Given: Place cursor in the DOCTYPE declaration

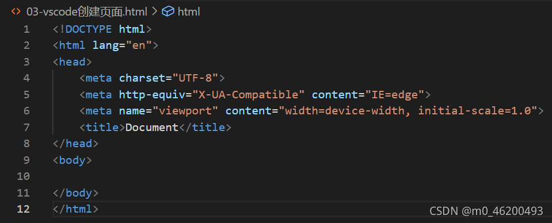Looking at the screenshot, I should coord(102,29).
